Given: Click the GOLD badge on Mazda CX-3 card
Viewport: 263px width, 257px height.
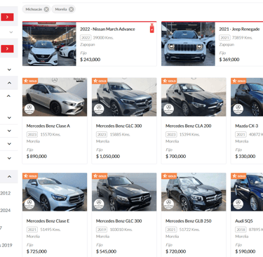Looking at the screenshot, I should (238, 81).
